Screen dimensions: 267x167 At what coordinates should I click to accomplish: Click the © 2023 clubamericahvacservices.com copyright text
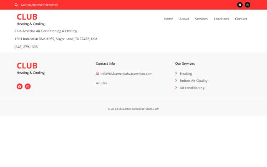[133, 109]
